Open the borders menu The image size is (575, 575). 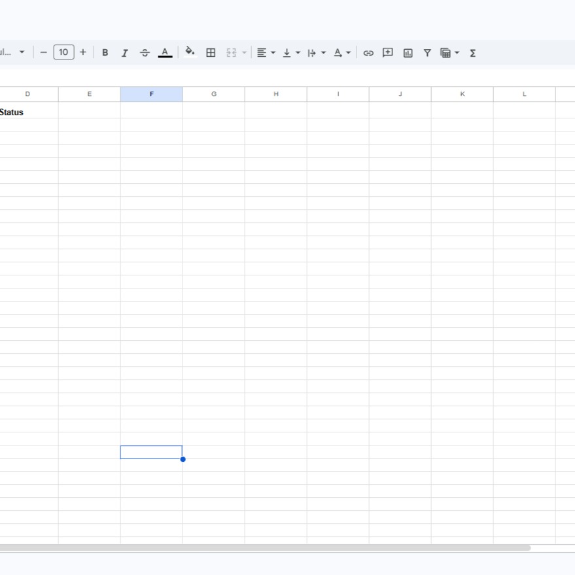point(211,53)
